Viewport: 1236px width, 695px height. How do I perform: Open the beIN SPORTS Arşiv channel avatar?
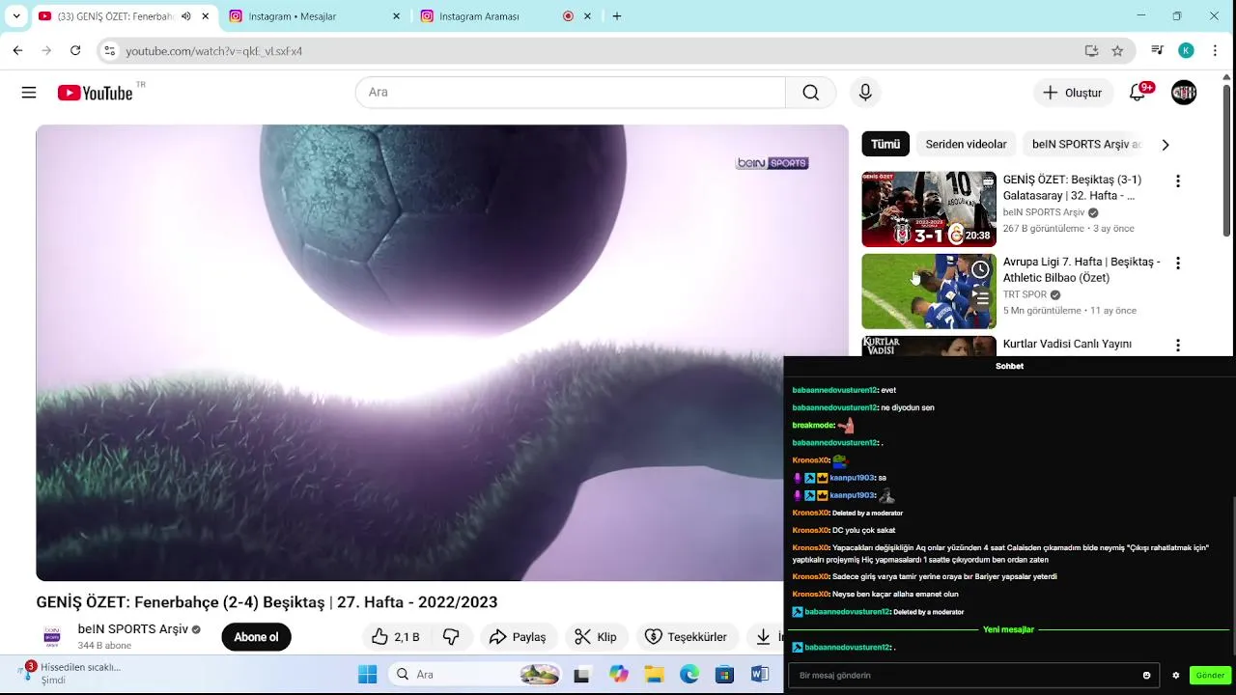point(52,637)
